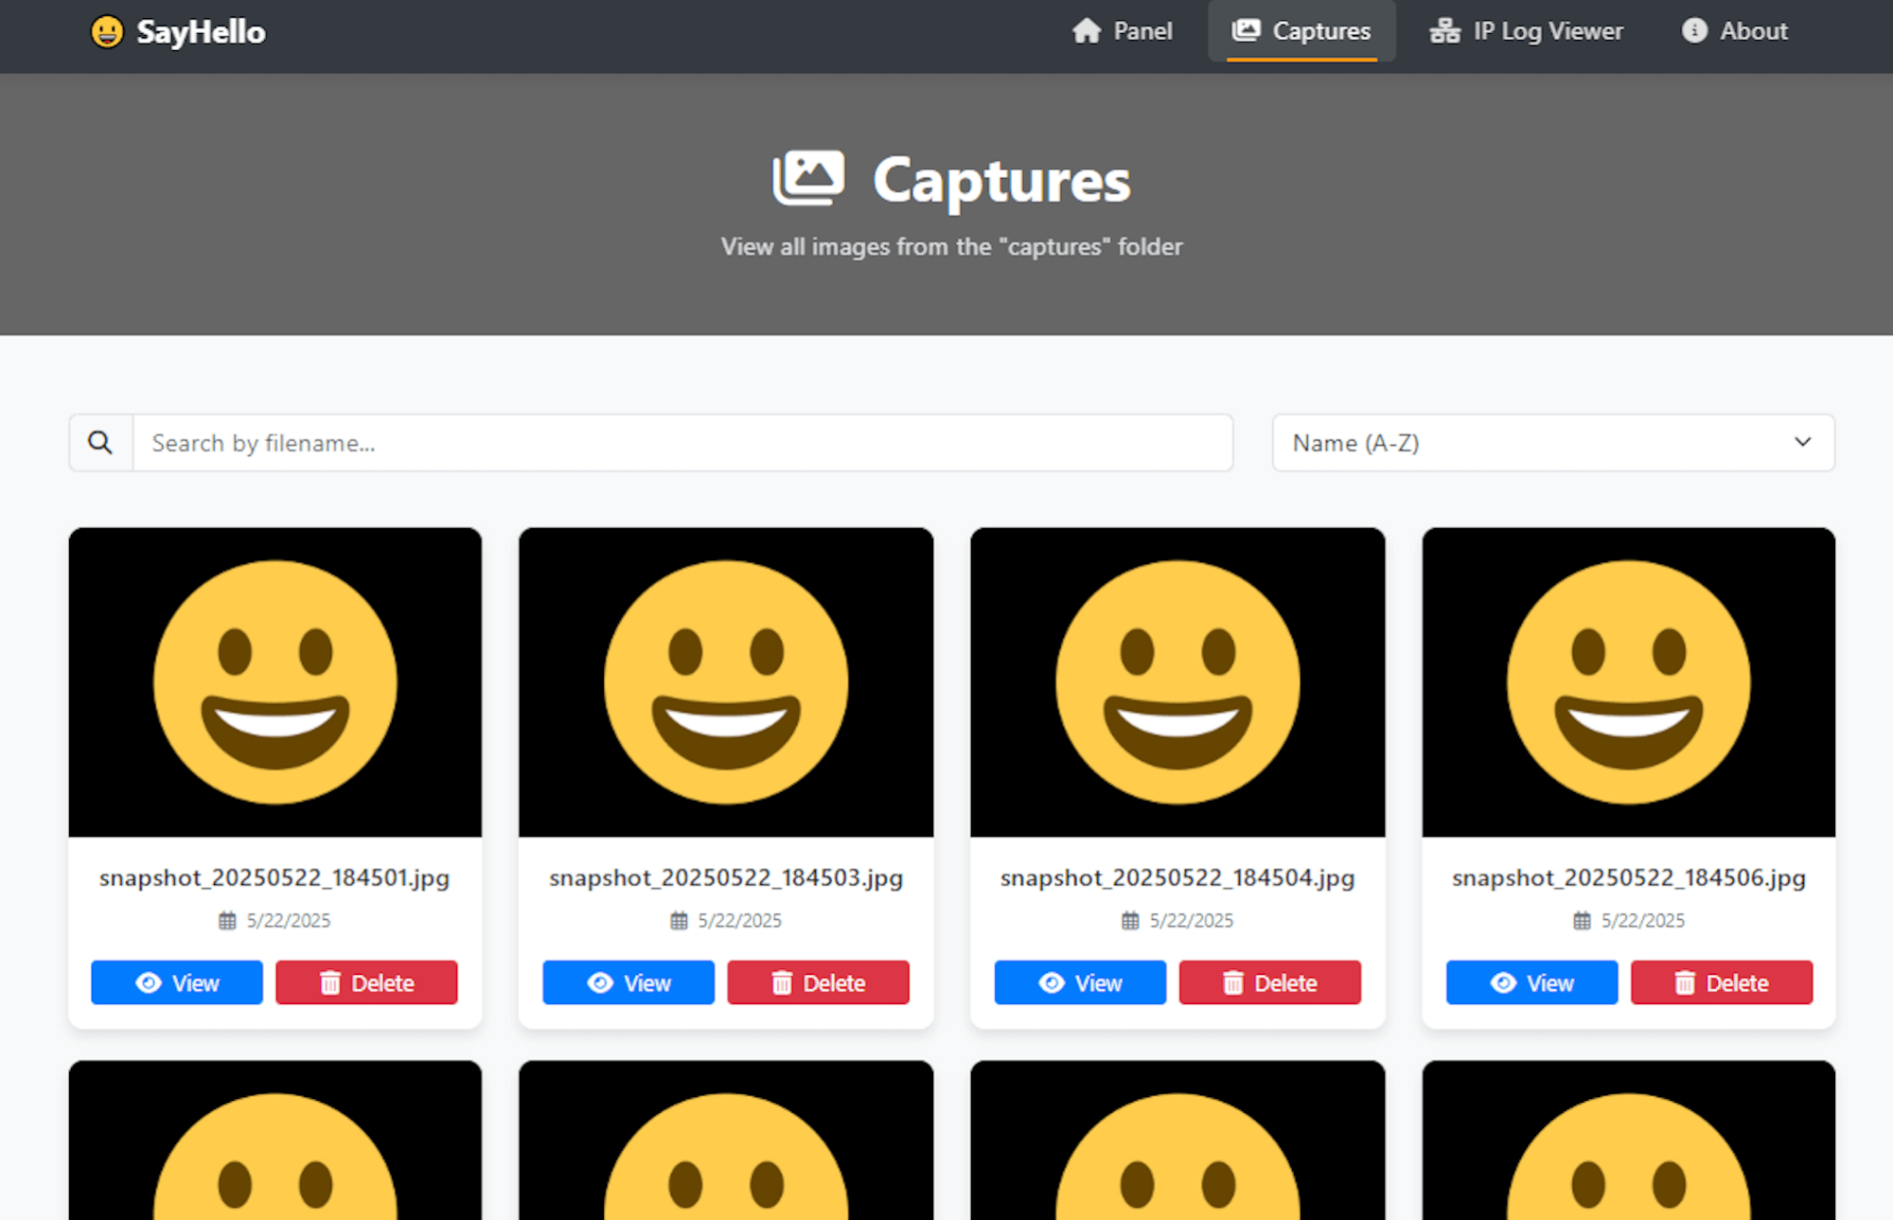Click the magnifier search icon
The height and width of the screenshot is (1220, 1893).
100,442
